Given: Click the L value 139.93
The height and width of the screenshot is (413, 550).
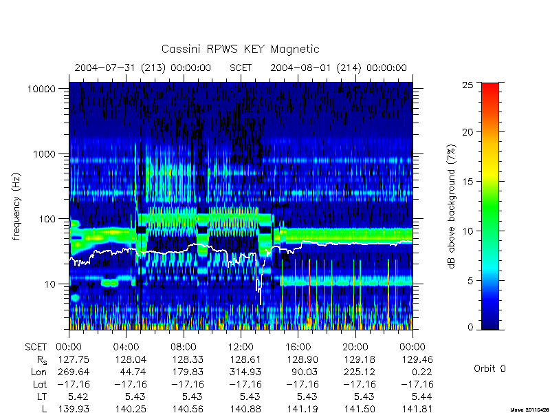Looking at the screenshot, I should pyautogui.click(x=74, y=409).
